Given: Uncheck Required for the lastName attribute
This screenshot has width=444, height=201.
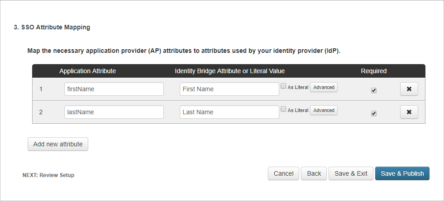Looking at the screenshot, I should point(373,113).
